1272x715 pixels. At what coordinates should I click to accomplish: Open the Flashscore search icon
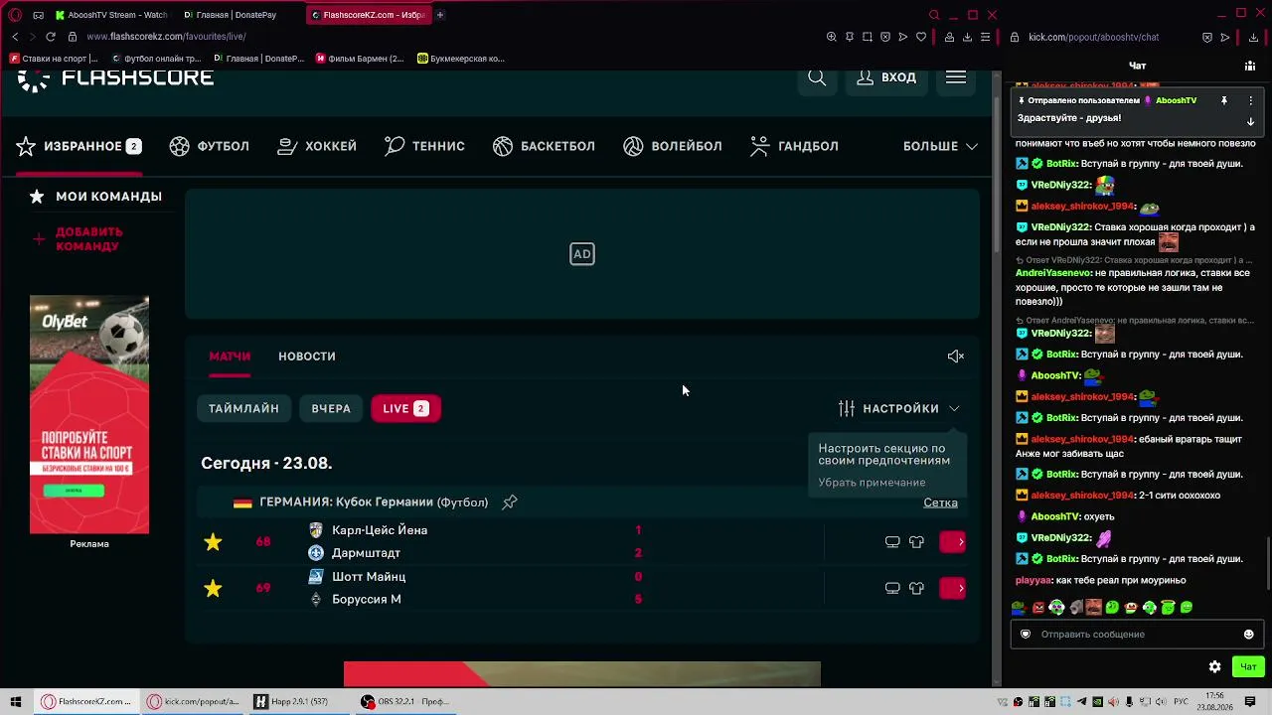[x=817, y=77]
